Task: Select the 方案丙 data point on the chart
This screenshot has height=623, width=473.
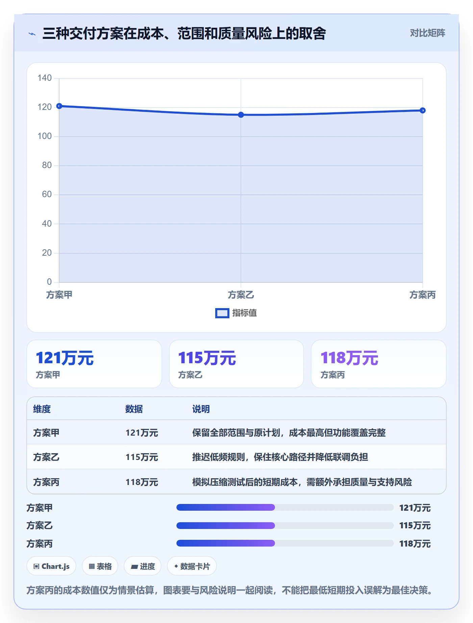Action: [423, 111]
